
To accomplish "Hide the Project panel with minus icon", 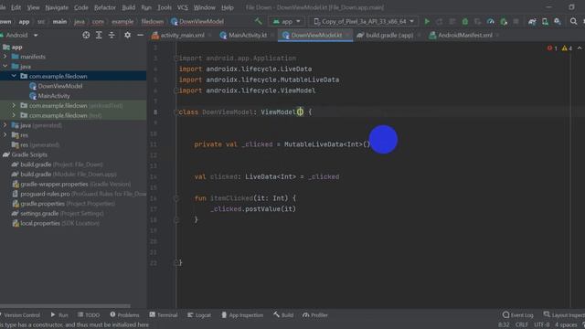I will click(x=140, y=35).
